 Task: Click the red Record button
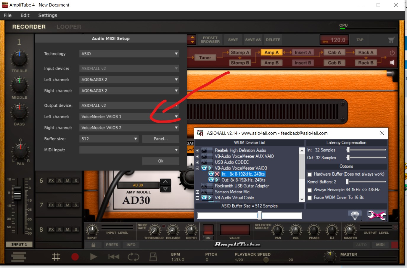click(75, 257)
